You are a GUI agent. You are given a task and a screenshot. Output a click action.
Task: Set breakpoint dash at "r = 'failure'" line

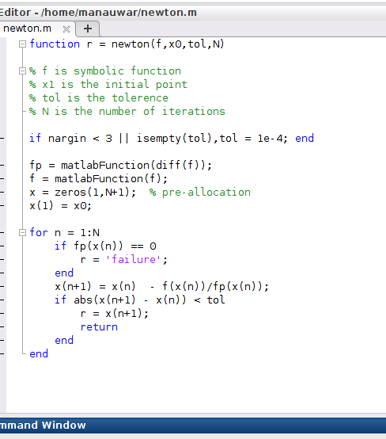[2, 260]
